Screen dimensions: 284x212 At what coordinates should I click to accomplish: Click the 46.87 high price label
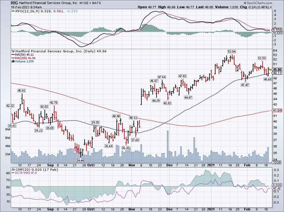pos(154,81)
